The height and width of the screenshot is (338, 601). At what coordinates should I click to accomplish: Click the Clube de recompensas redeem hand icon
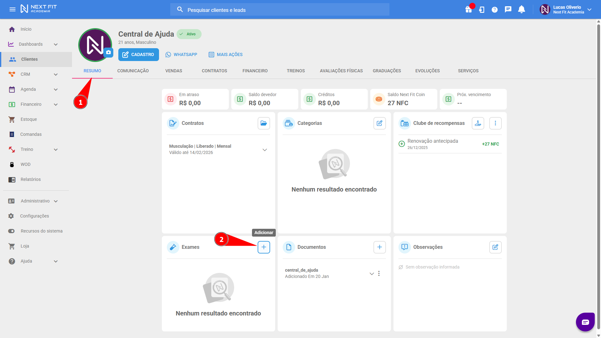tap(478, 123)
